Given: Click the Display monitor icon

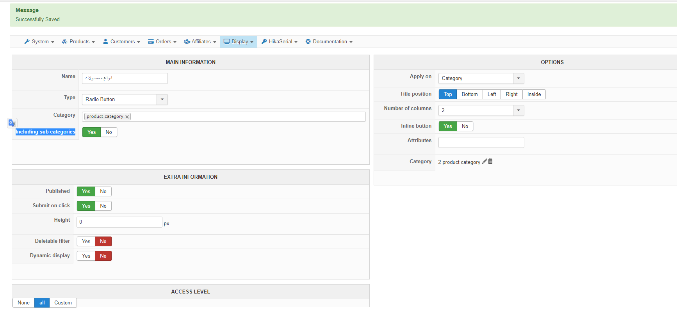Looking at the screenshot, I should 226,41.
